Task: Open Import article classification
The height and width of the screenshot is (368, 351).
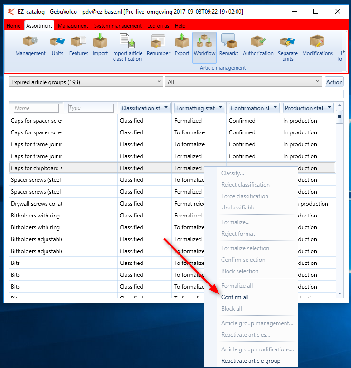Action: click(127, 47)
